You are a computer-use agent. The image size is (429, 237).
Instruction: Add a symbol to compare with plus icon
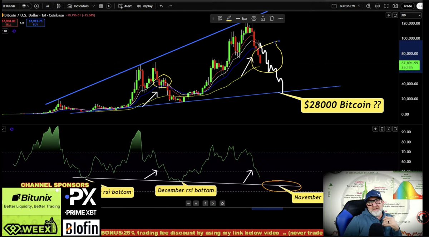click(x=36, y=6)
